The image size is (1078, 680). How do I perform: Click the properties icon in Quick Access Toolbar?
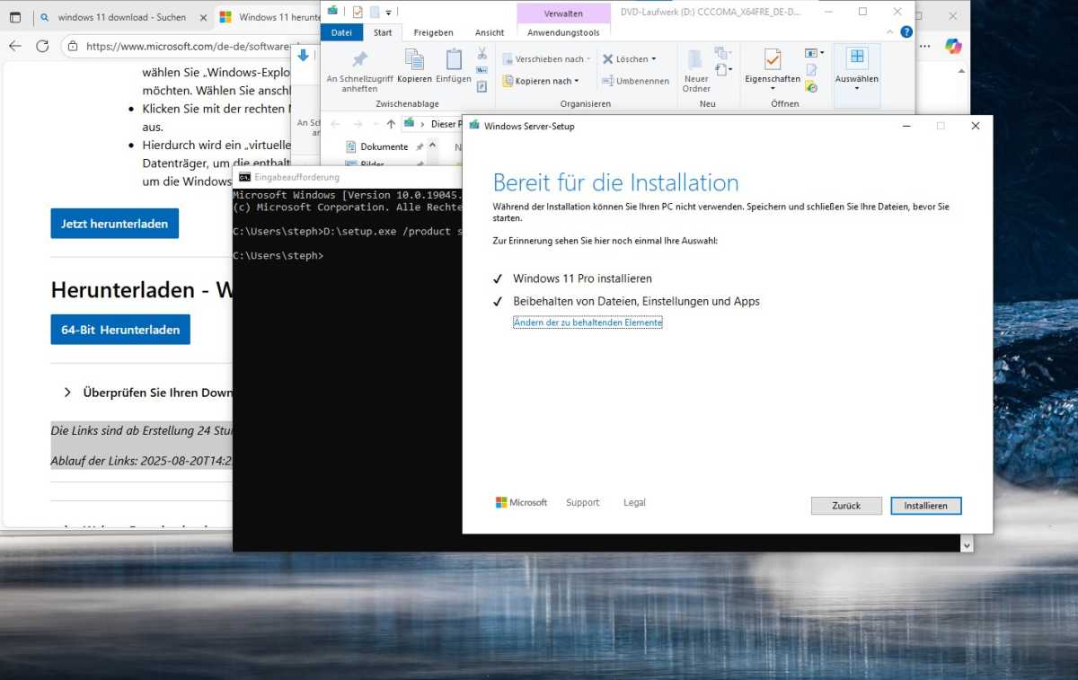(x=358, y=12)
